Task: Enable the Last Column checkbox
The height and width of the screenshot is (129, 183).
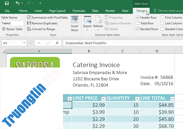Action: point(162,23)
